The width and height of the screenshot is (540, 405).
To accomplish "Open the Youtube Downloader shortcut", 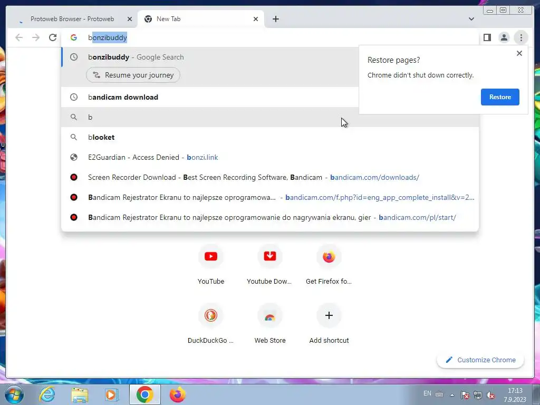I will tap(269, 265).
